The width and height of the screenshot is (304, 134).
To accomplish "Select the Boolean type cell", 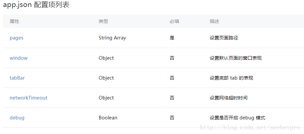I will (x=108, y=118).
